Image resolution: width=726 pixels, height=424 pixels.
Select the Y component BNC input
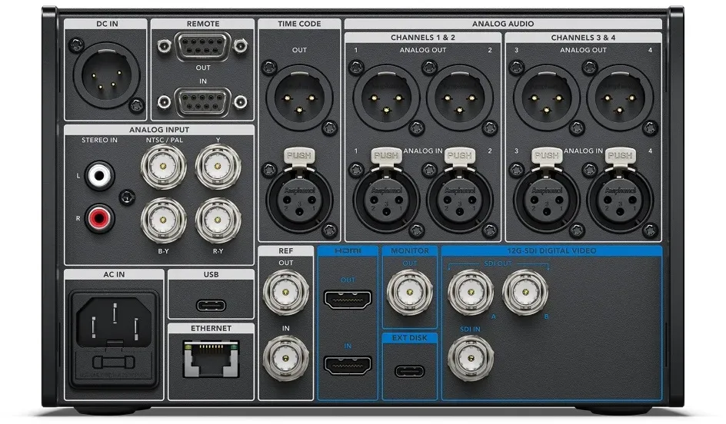[218, 167]
